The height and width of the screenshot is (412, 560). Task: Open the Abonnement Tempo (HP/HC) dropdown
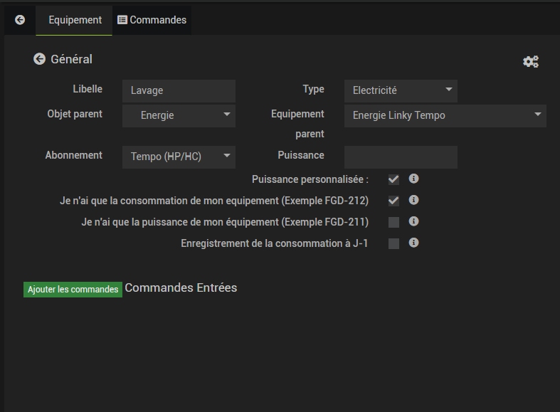[x=179, y=157]
